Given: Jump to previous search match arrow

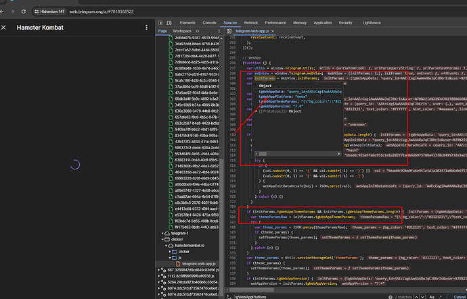Looking at the screenshot, I should pyautogui.click(x=416, y=297).
